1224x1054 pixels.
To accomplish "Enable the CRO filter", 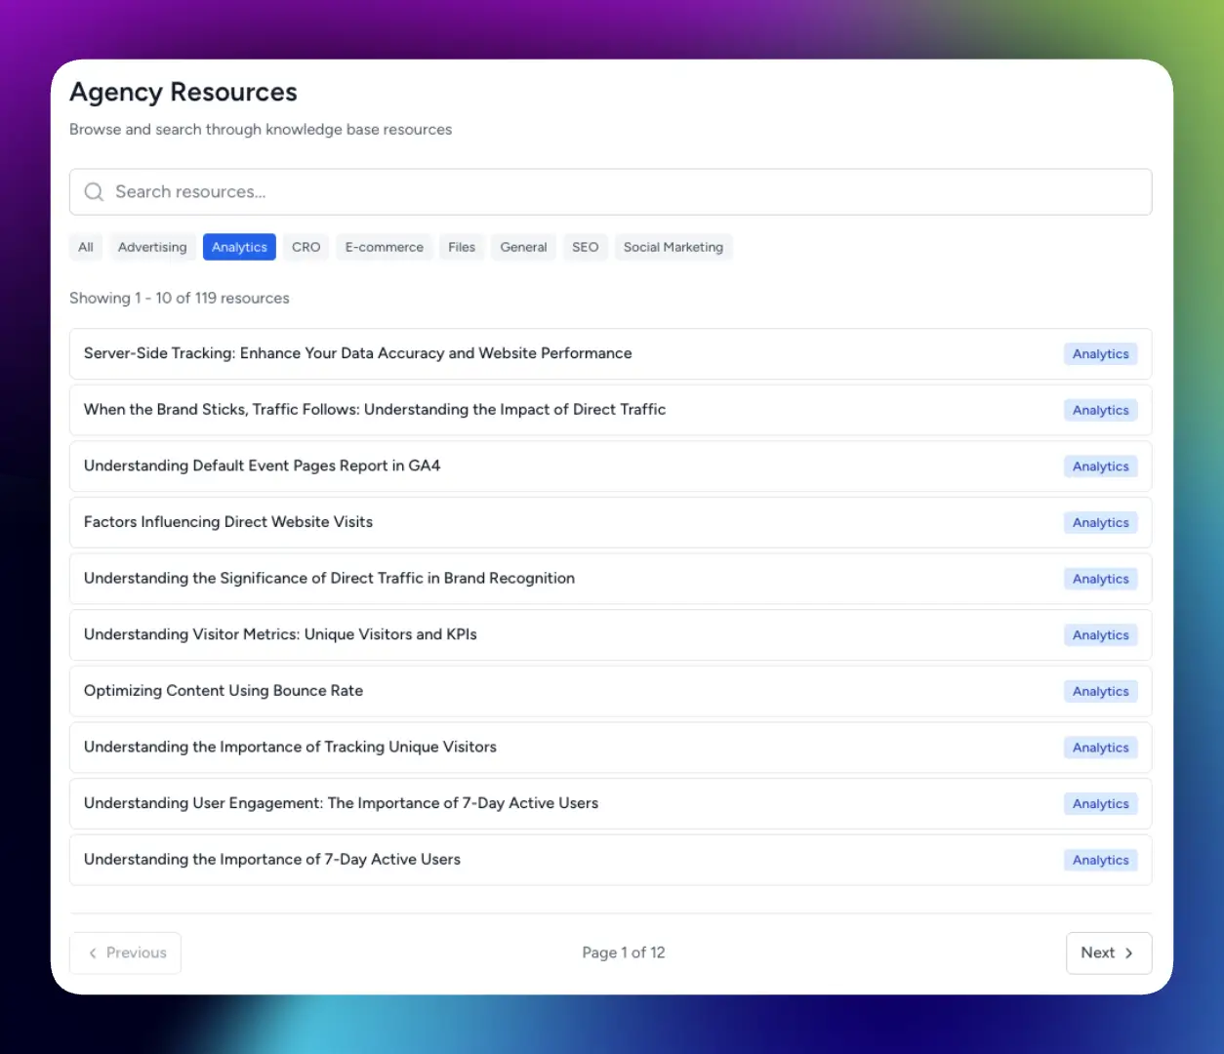I will (306, 247).
